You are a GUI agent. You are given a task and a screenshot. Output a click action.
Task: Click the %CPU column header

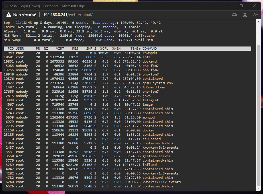[104, 49]
